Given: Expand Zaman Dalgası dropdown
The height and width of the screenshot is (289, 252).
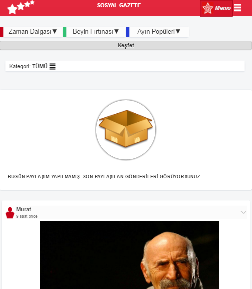Looking at the screenshot, I should pyautogui.click(x=33, y=32).
